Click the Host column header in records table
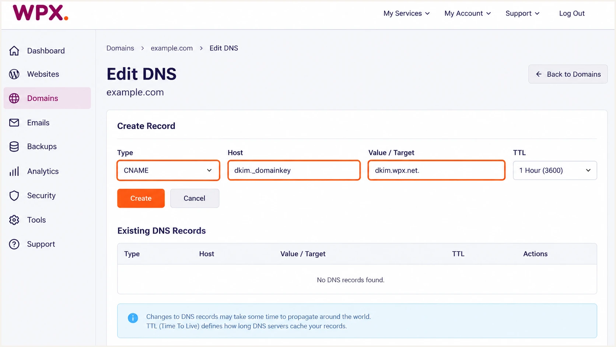Image resolution: width=616 pixels, height=347 pixels. pyautogui.click(x=207, y=254)
